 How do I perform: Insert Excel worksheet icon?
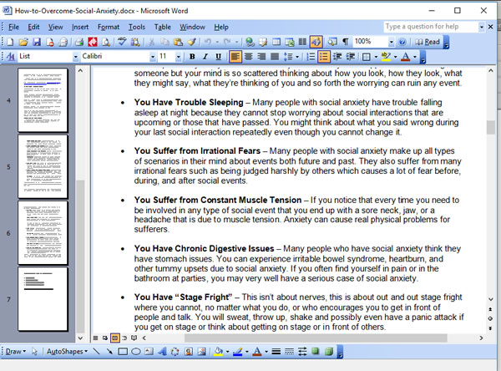tap(290, 42)
